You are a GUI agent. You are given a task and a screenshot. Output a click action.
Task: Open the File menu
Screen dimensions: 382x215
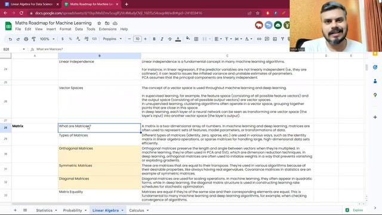[x=18, y=29]
